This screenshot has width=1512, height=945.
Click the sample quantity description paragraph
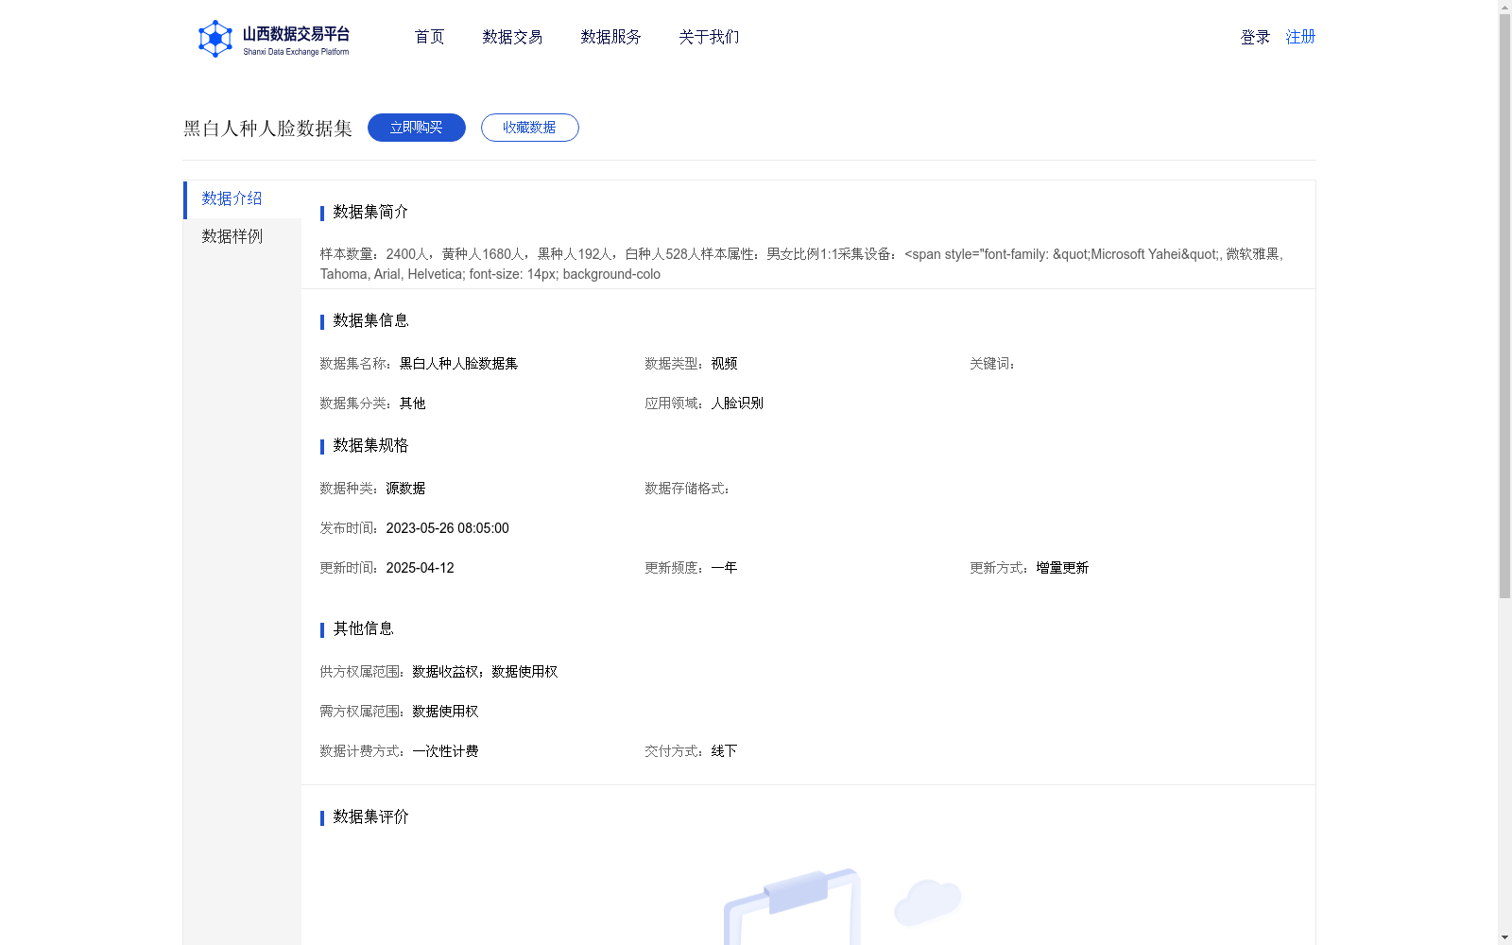click(802, 264)
